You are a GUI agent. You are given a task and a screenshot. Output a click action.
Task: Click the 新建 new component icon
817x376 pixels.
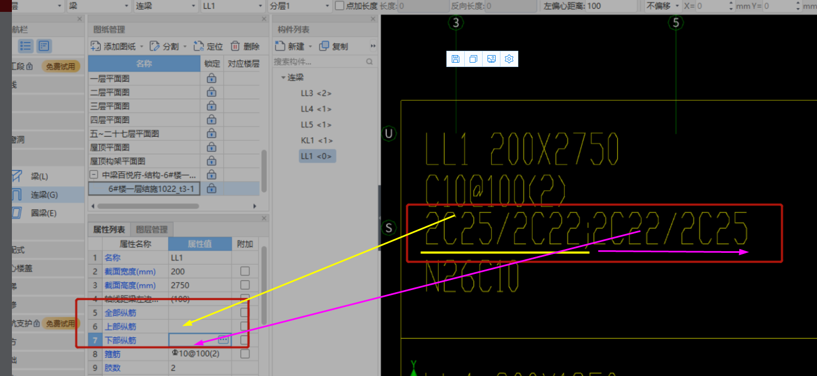280,46
